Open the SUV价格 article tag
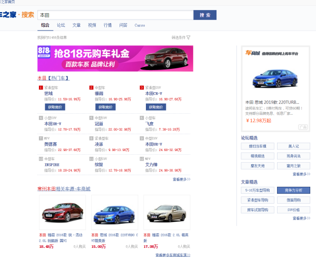 (294, 210)
